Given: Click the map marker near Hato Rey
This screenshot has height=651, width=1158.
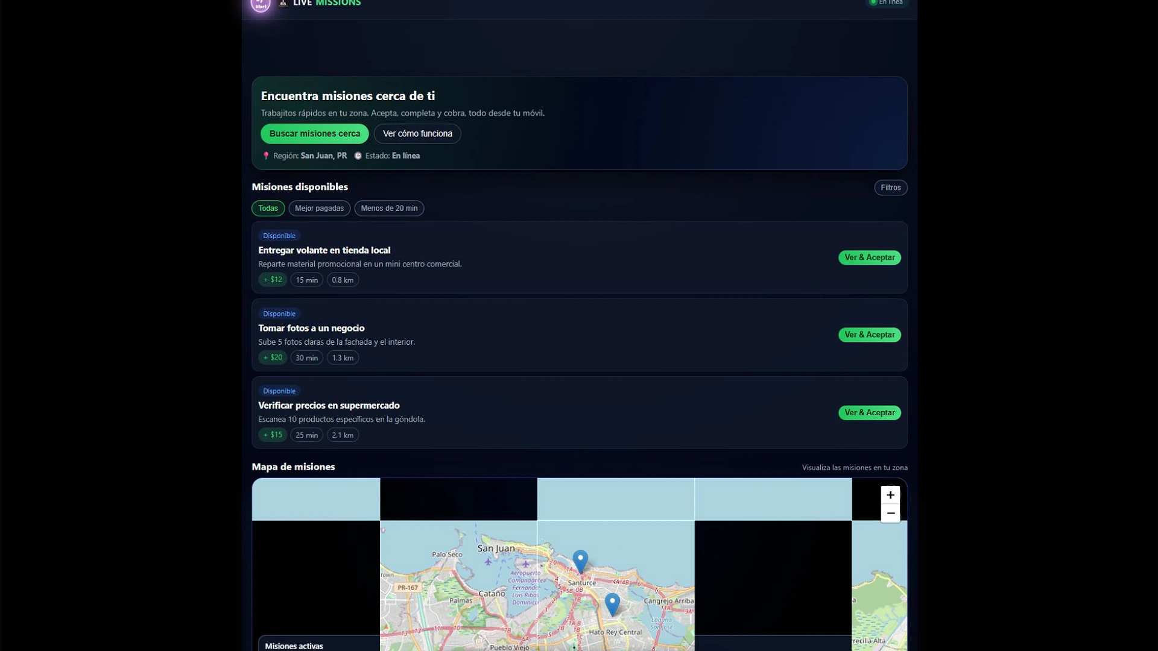Looking at the screenshot, I should tap(612, 604).
